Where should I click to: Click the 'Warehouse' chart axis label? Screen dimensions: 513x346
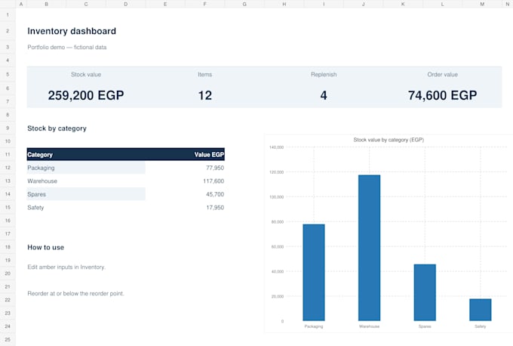(370, 326)
